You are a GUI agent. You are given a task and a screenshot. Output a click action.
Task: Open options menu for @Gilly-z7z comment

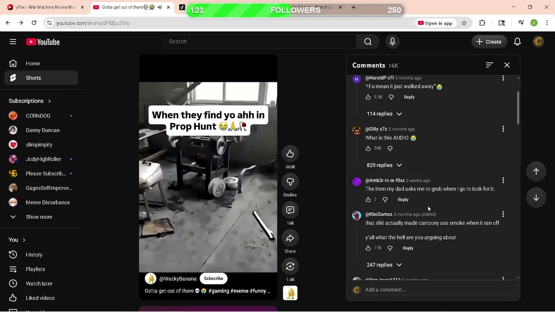coord(503,129)
